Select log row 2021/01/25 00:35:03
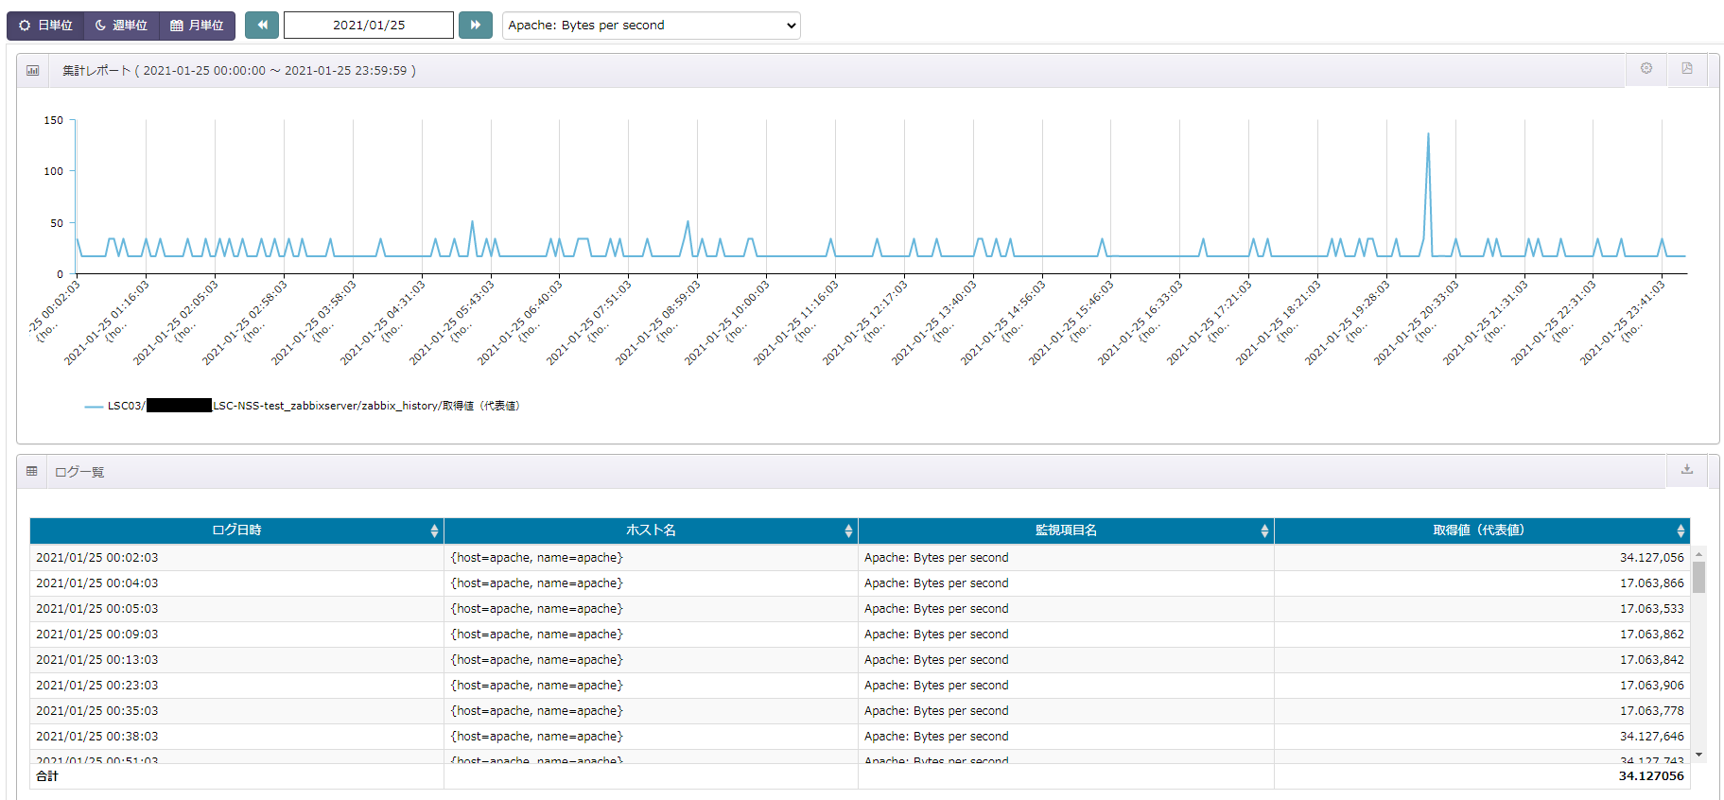This screenshot has width=1724, height=800. tap(860, 711)
